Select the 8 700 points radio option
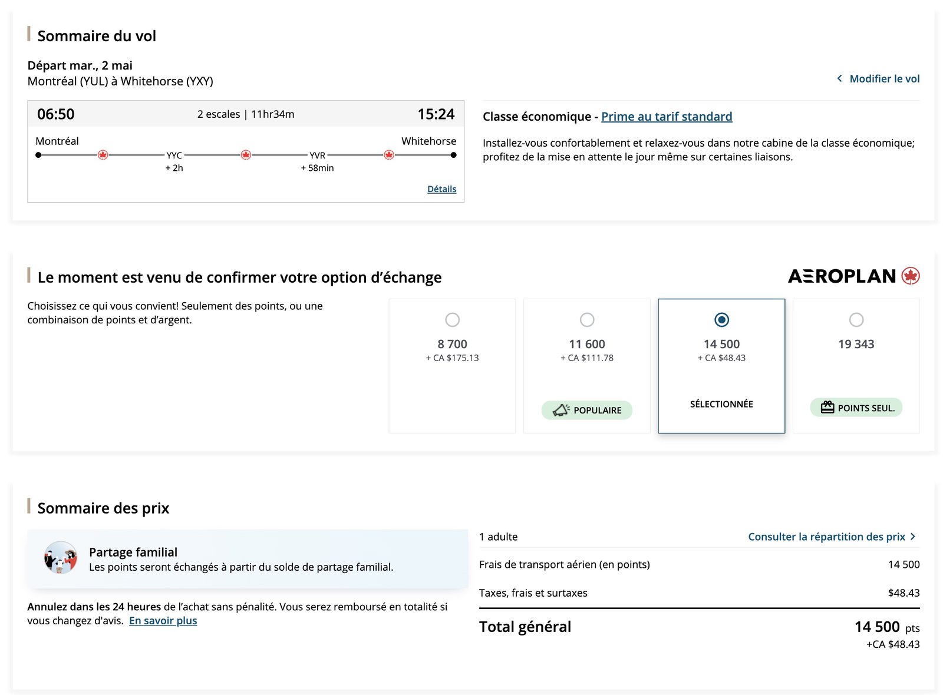This screenshot has height=695, width=943. (x=452, y=320)
